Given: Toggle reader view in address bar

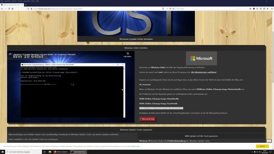Looking at the screenshot, I should 163,9.
